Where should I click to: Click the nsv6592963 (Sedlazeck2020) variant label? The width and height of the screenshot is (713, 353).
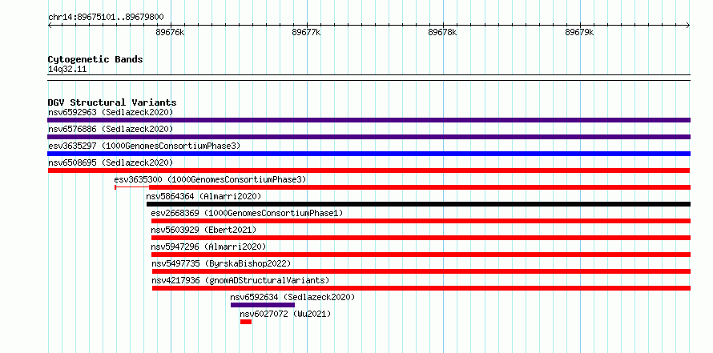(111, 112)
